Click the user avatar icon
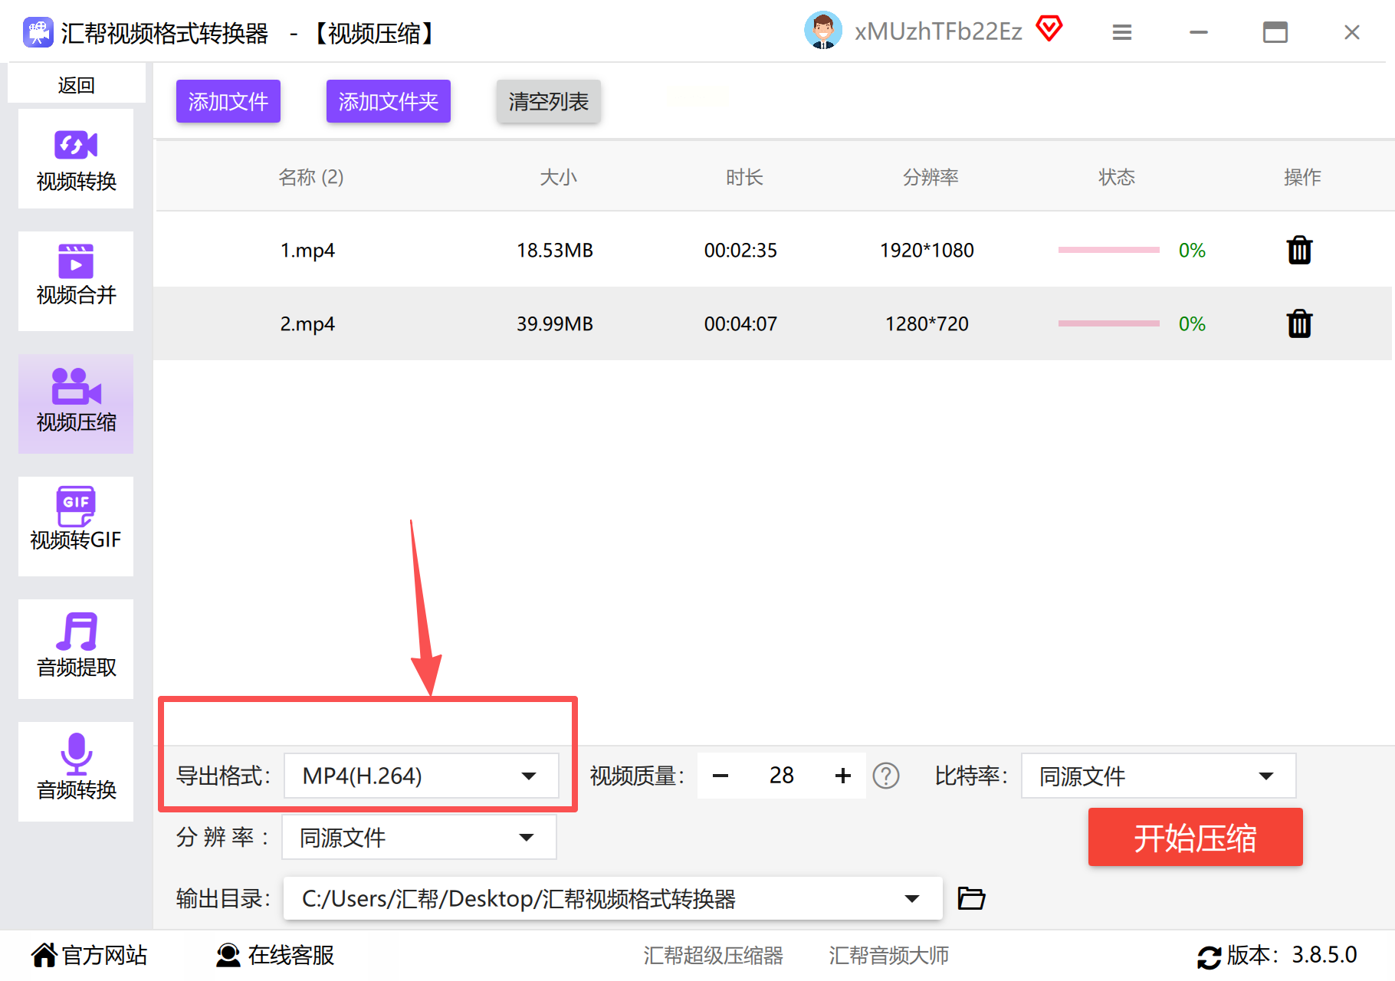Viewport: 1395px width, 981px height. (823, 31)
